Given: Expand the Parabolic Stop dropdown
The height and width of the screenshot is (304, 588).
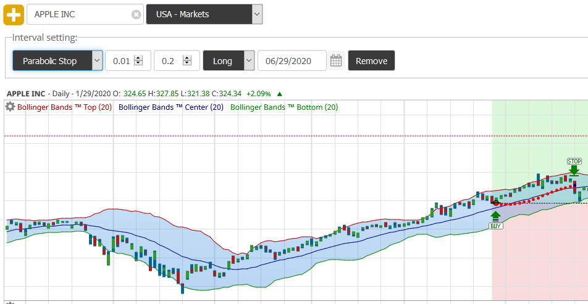Looking at the screenshot, I should coord(57,61).
